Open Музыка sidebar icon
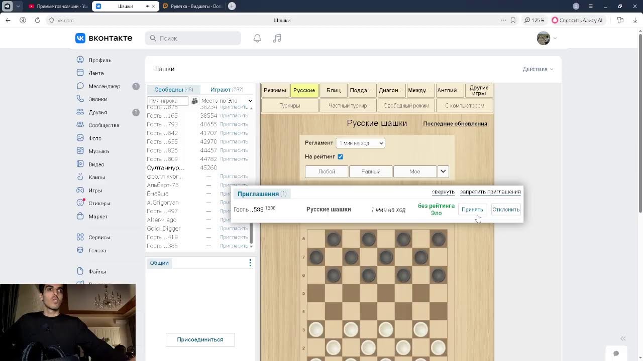The image size is (643, 361). click(x=80, y=151)
